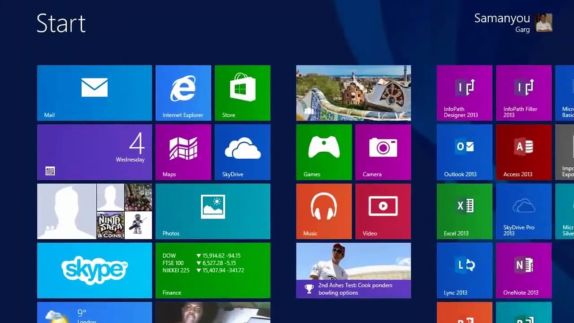Open the Games tile
This screenshot has height=323, width=574.
(324, 152)
